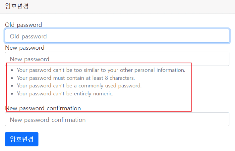Click the 'New password' field label

tap(25, 48)
